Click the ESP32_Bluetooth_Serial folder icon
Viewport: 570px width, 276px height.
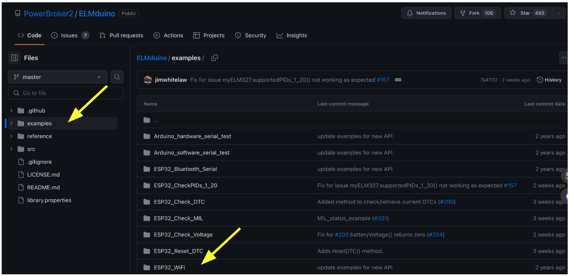coord(147,169)
